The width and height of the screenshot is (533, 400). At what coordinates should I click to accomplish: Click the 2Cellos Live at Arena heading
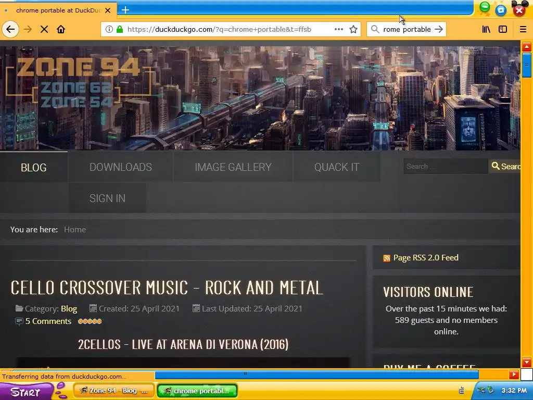coord(183,345)
